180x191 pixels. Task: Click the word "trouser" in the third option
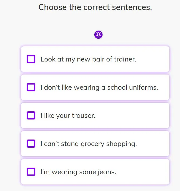click(x=83, y=116)
